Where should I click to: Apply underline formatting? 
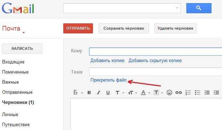tap(108, 93)
